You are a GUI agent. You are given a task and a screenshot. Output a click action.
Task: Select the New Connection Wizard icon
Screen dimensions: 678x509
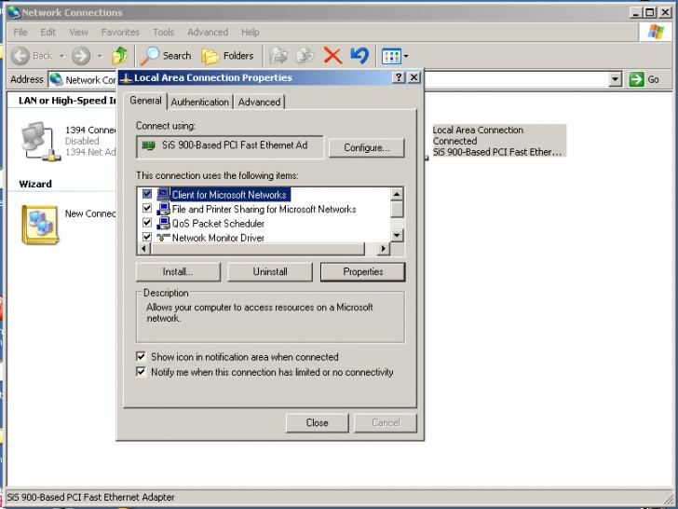coord(40,225)
